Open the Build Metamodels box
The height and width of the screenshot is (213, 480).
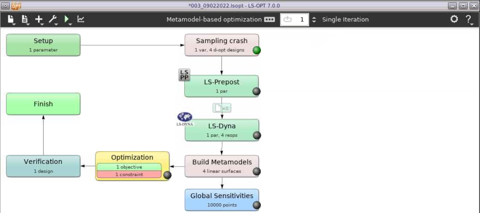click(x=222, y=166)
